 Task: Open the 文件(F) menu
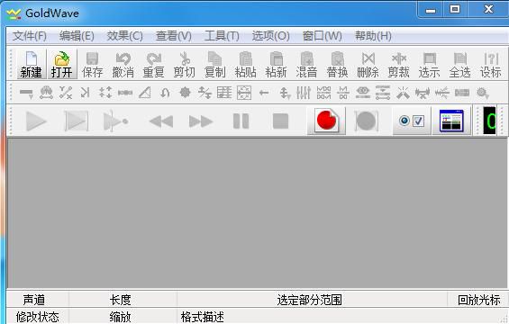tap(30, 36)
